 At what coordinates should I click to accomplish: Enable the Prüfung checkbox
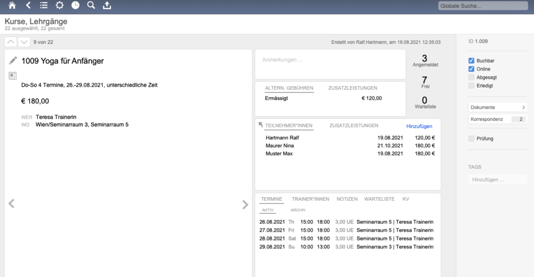pyautogui.click(x=471, y=139)
